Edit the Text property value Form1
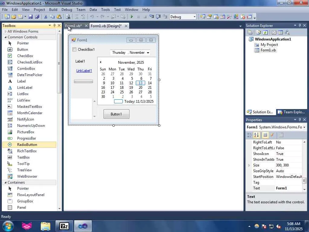 click(288, 188)
